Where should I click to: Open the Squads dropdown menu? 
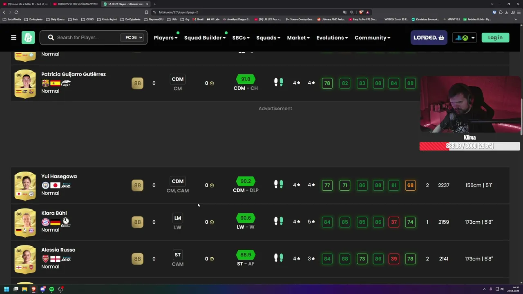pyautogui.click(x=268, y=38)
